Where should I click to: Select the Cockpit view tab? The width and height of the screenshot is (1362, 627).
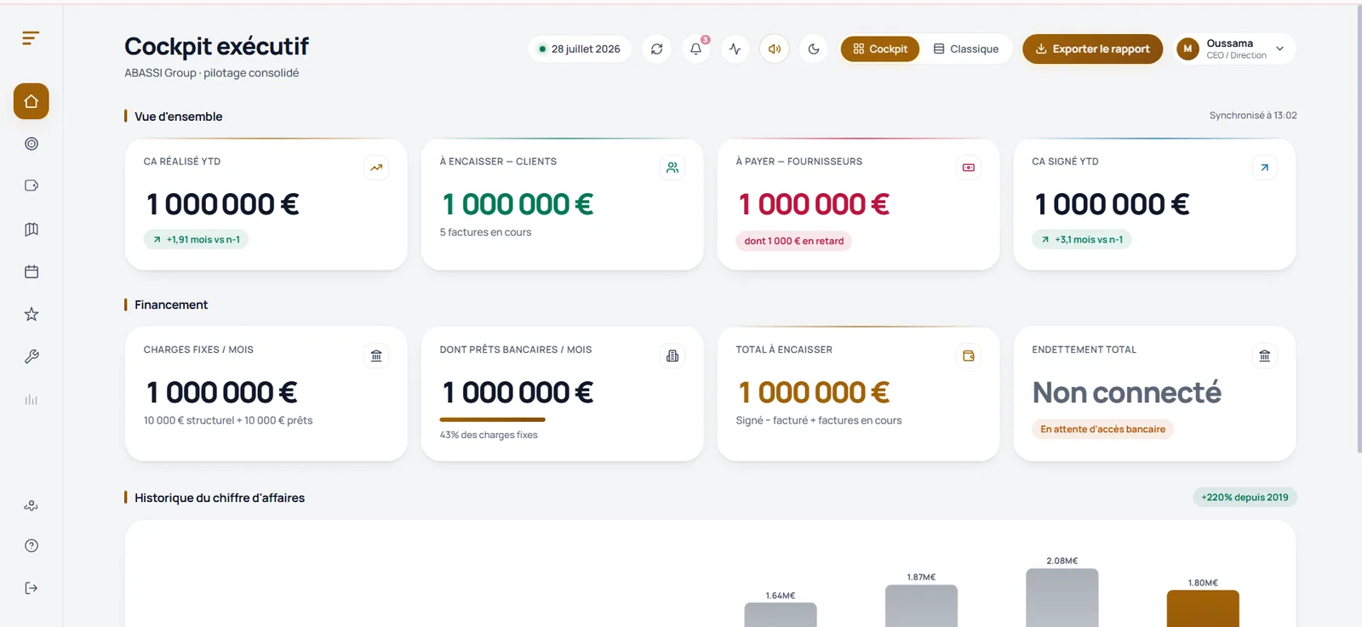880,49
